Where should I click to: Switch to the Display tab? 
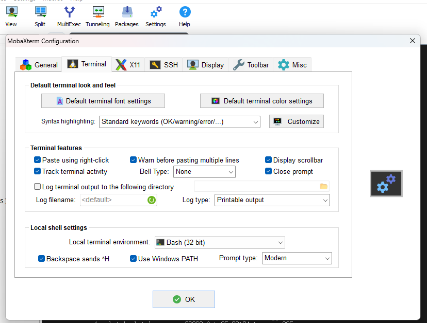205,65
